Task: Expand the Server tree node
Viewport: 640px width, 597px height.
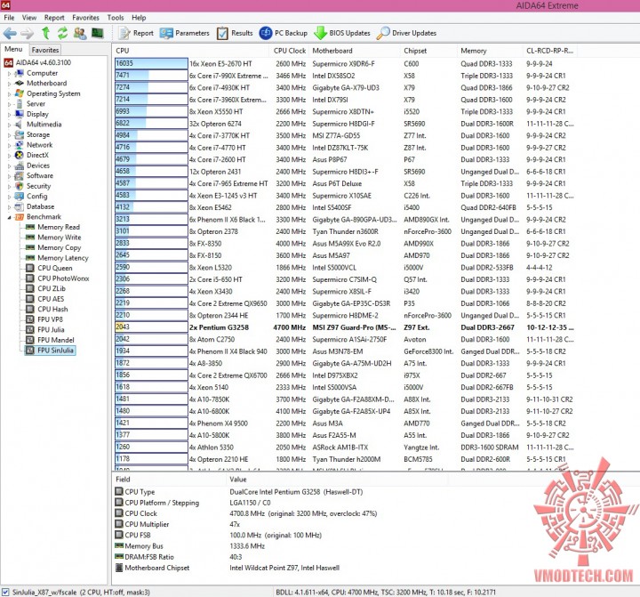Action: coord(10,104)
